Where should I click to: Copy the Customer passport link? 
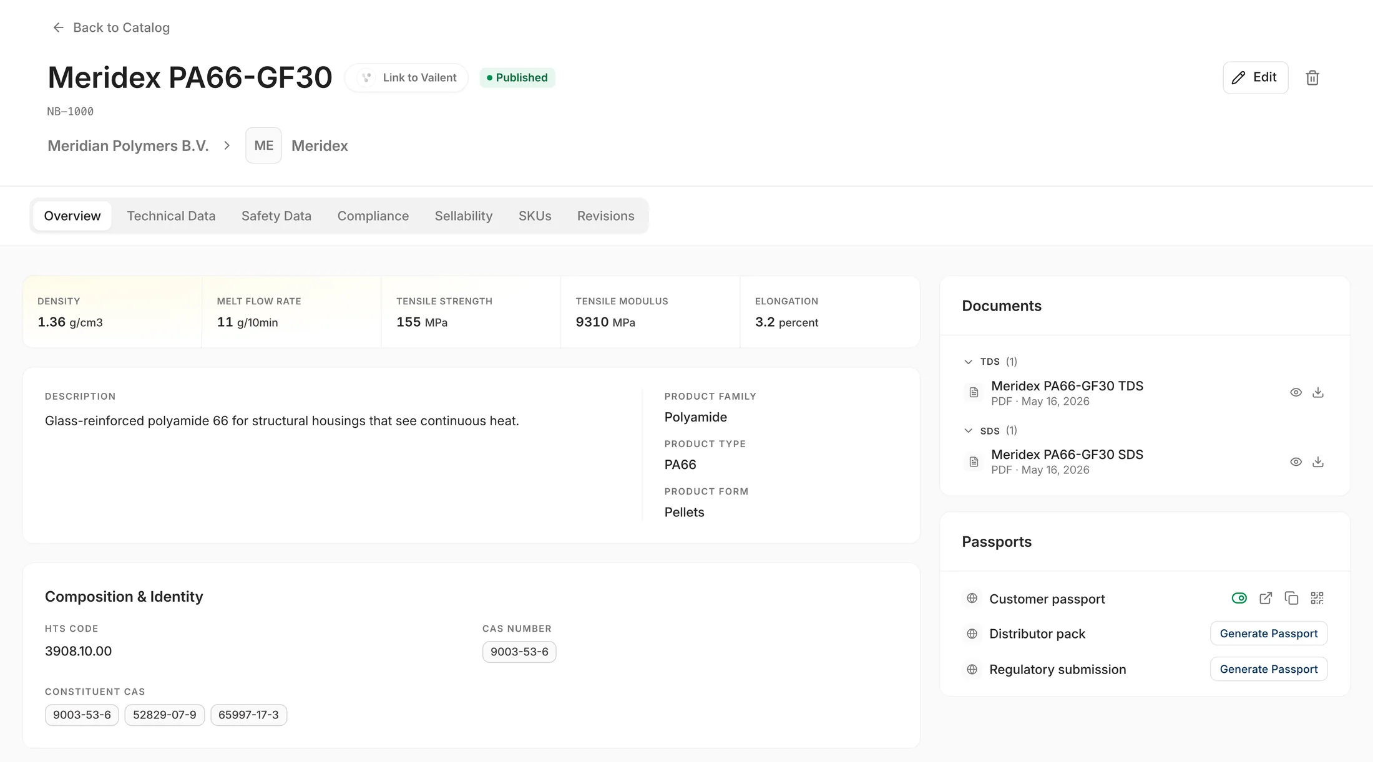tap(1291, 599)
